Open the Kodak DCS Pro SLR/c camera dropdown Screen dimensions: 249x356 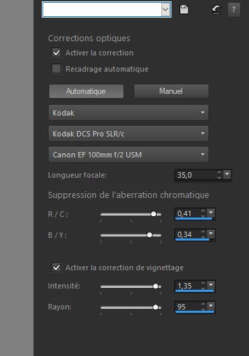[128, 134]
